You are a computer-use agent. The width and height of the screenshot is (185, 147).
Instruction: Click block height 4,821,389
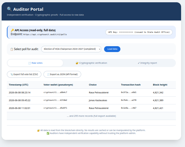pos(158,100)
